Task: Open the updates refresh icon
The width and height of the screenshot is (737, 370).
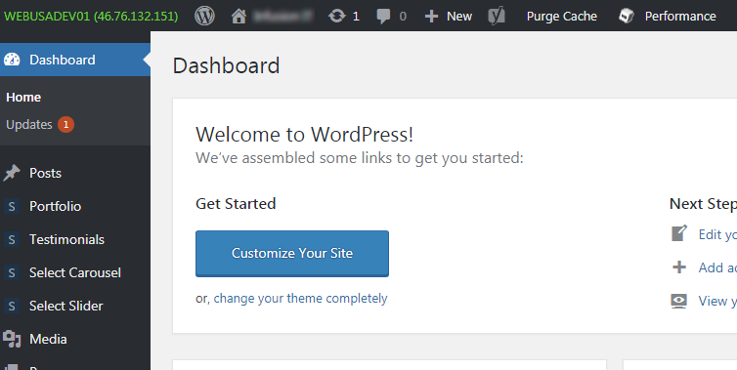Action: coord(336,17)
